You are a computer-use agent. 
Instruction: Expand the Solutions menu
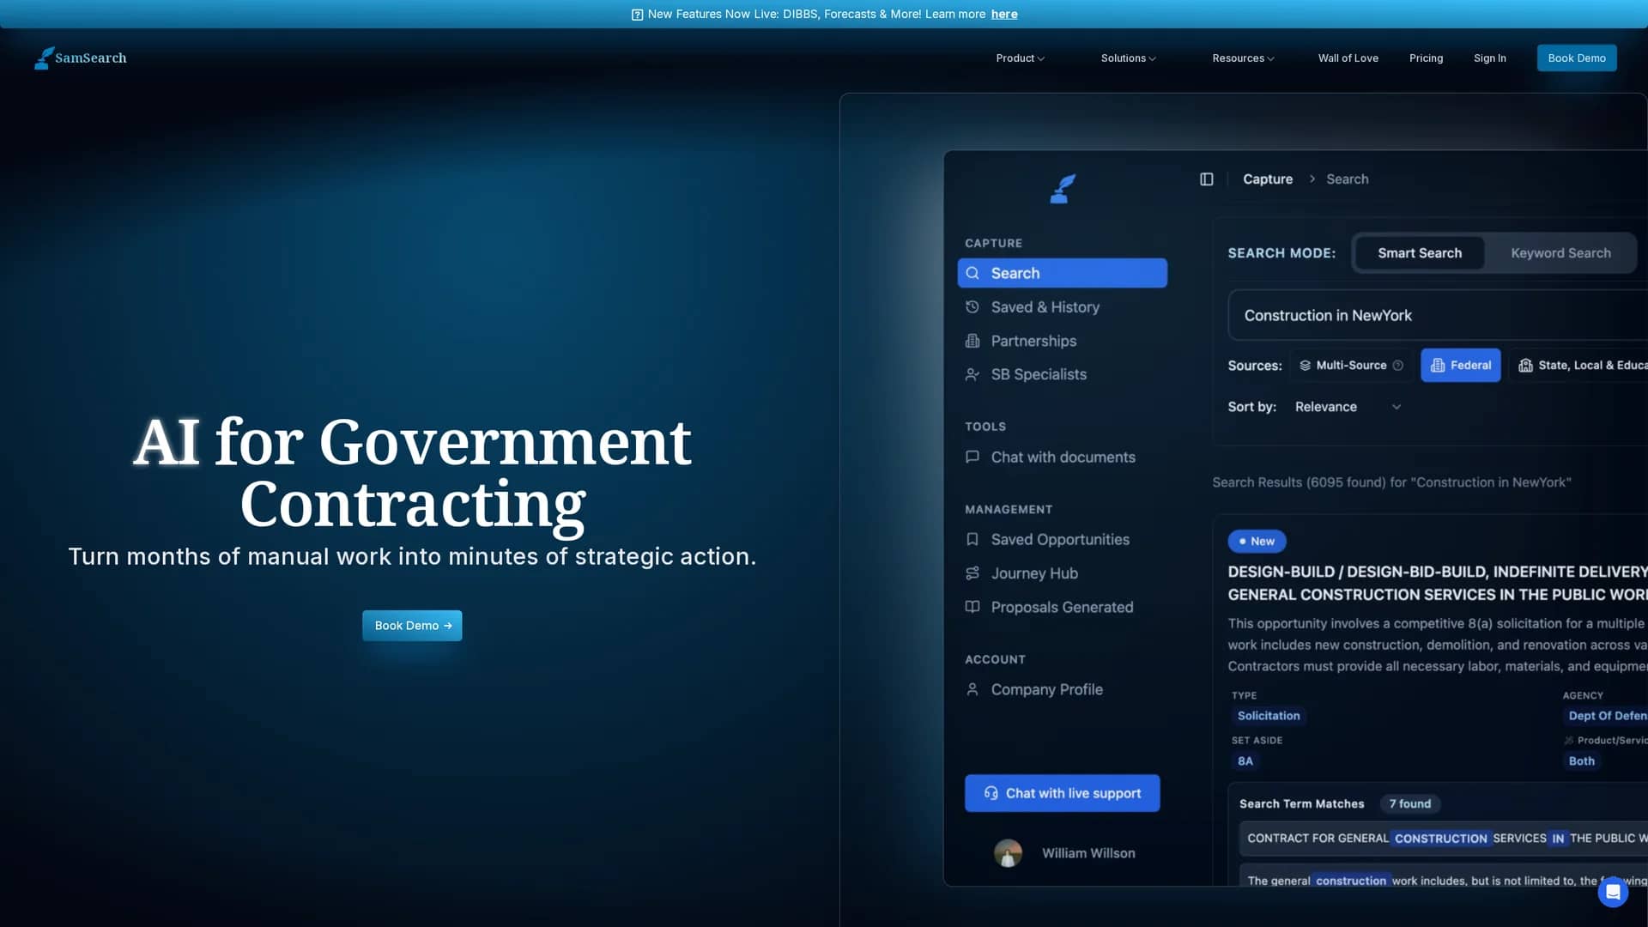(1128, 58)
